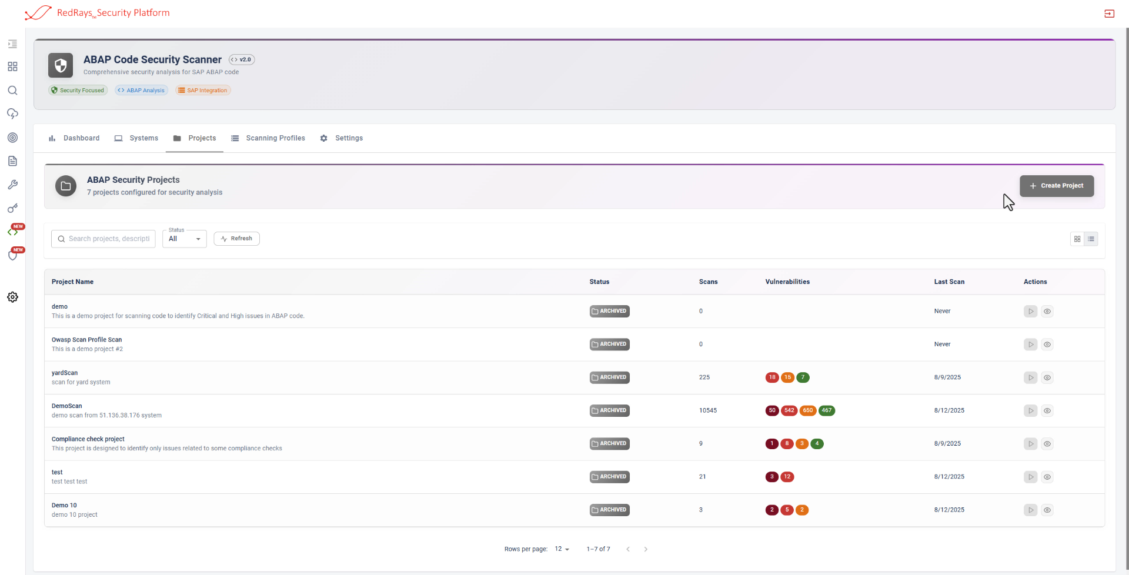Switch to list view of projects
Image resolution: width=1129 pixels, height=575 pixels.
1091,239
